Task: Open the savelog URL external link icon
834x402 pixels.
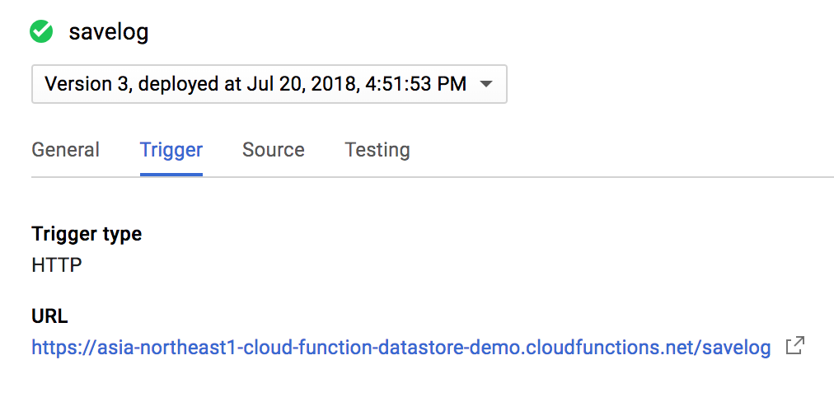Action: pos(794,347)
